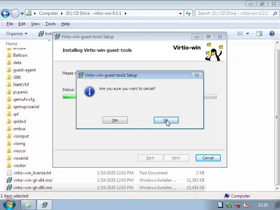
Task: Click the CD Drive virtio-win breadcrumb
Action: click(x=93, y=13)
